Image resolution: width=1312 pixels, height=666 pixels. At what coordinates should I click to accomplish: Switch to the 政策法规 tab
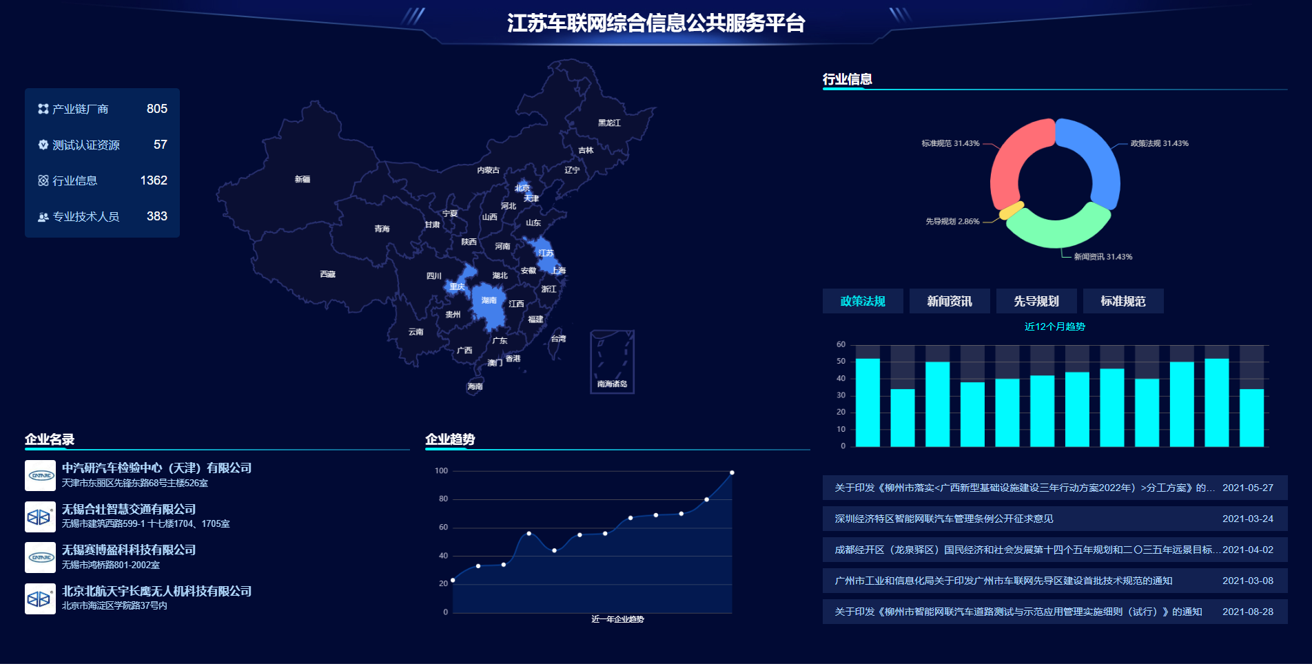pos(863,301)
